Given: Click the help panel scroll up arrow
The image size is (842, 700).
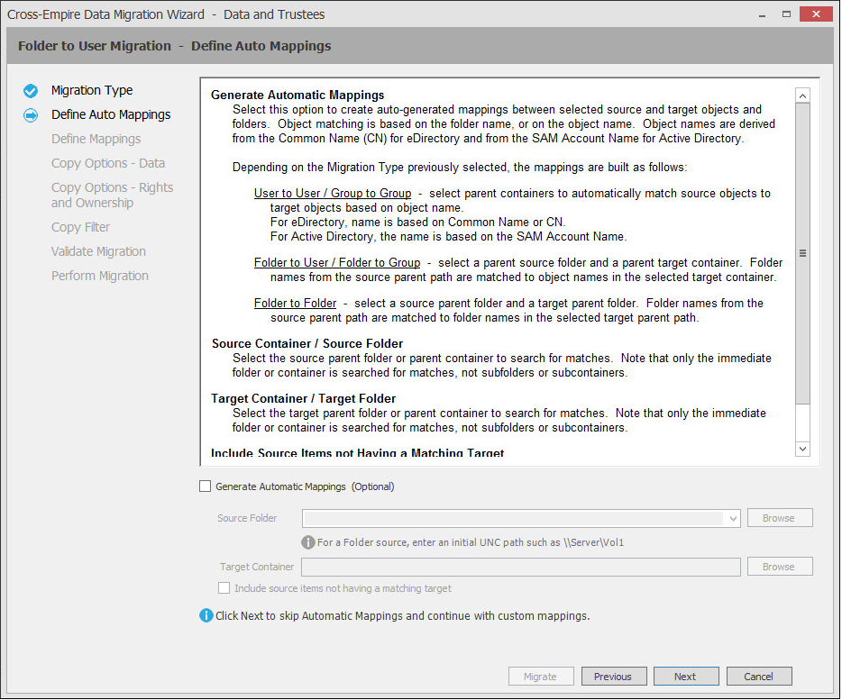Looking at the screenshot, I should [x=802, y=95].
